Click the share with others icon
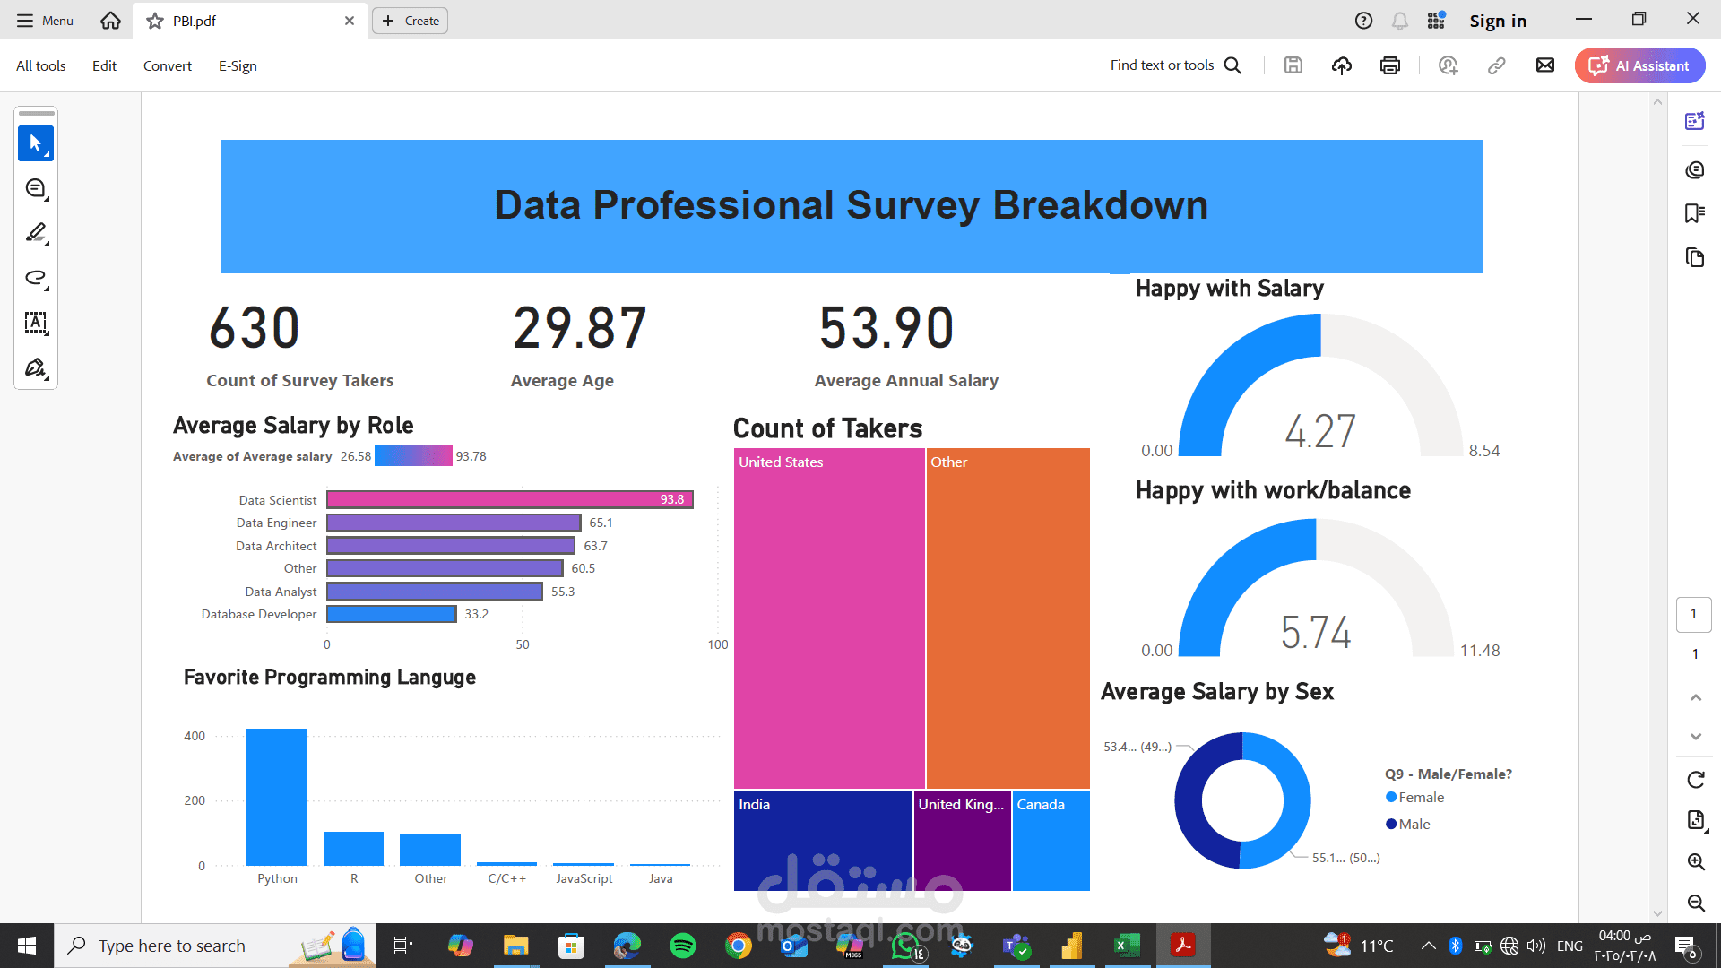Viewport: 1721px width, 968px height. point(1449,65)
